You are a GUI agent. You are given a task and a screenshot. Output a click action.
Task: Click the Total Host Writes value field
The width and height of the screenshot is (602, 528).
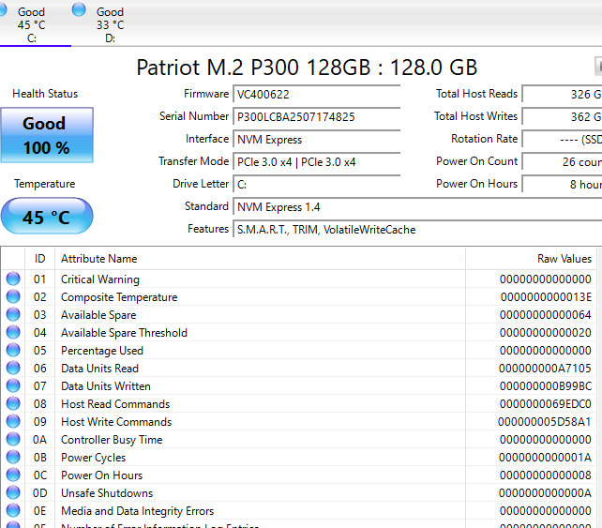pyautogui.click(x=562, y=116)
